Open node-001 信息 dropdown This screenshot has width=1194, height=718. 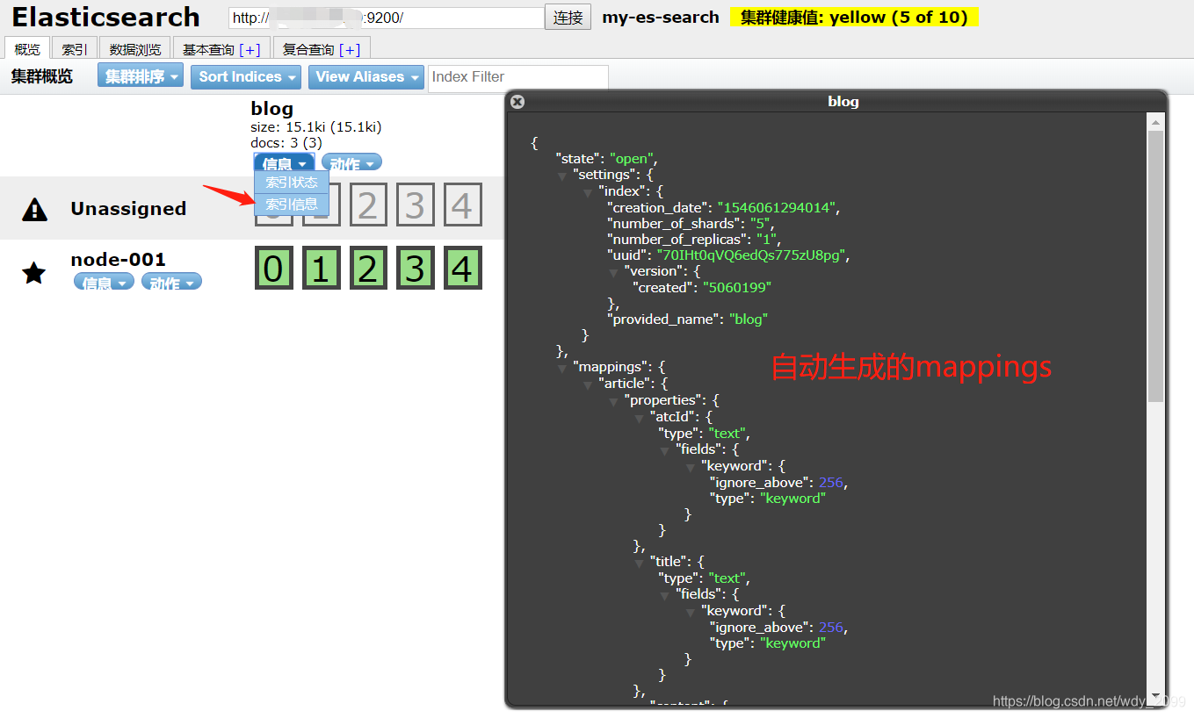(104, 282)
